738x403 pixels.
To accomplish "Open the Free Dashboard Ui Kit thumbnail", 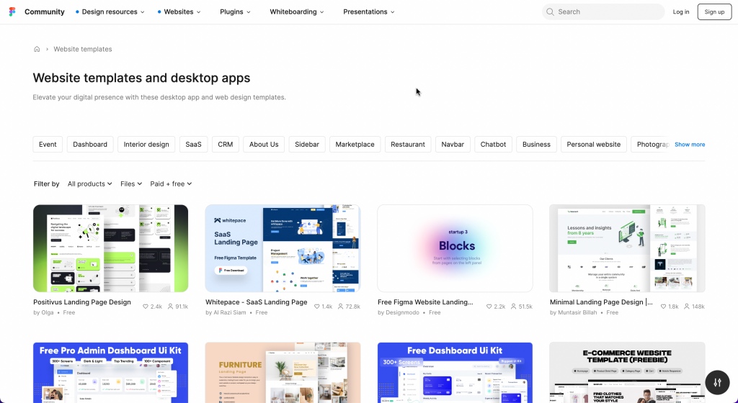I will coord(455,373).
